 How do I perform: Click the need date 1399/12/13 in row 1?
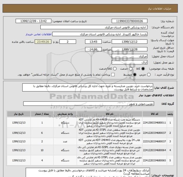click(x=19, y=123)
